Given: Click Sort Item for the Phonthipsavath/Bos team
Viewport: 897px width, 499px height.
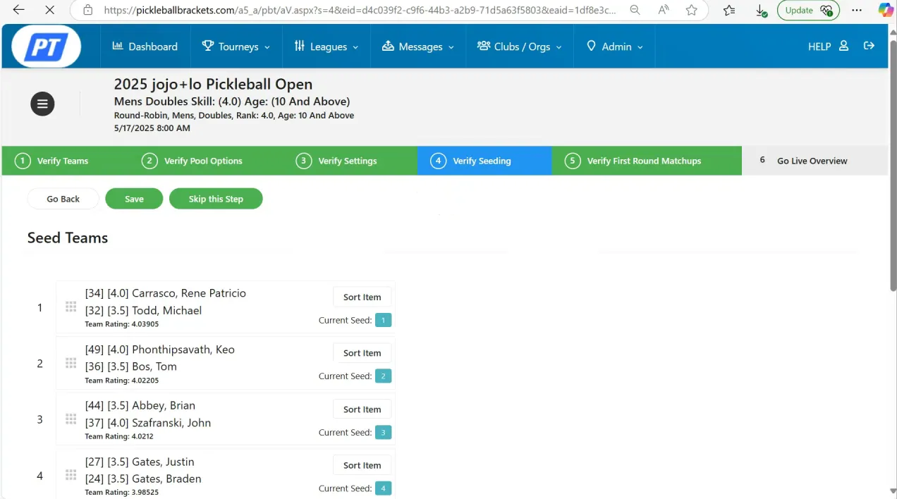Looking at the screenshot, I should pyautogui.click(x=362, y=353).
